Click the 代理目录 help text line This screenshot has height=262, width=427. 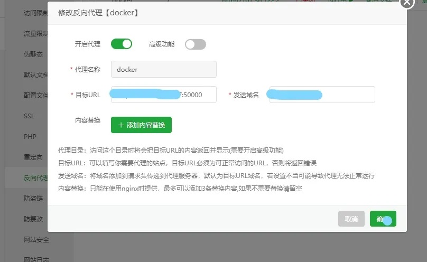coord(171,151)
